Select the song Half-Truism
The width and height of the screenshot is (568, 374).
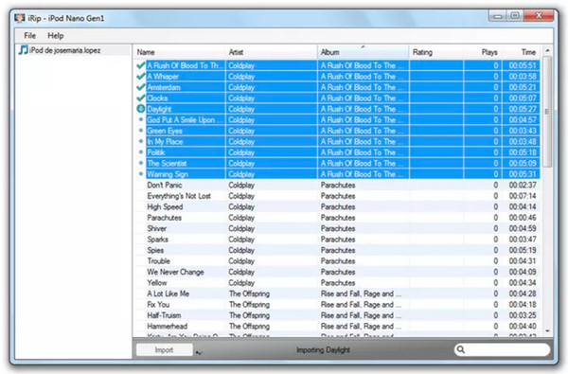(x=164, y=315)
